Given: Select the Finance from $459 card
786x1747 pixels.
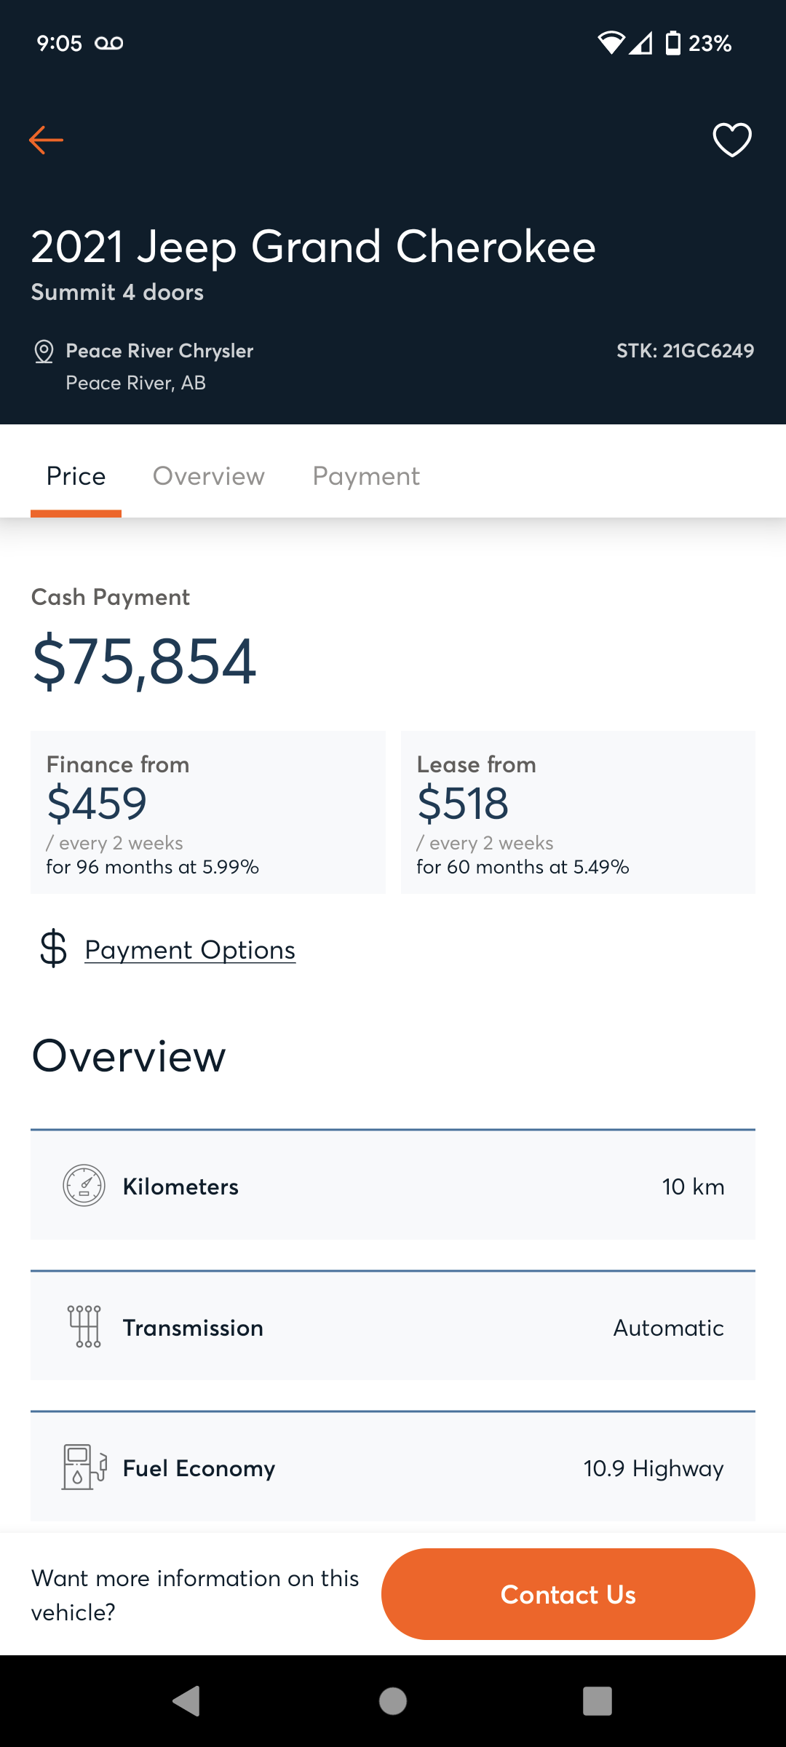Looking at the screenshot, I should [208, 812].
